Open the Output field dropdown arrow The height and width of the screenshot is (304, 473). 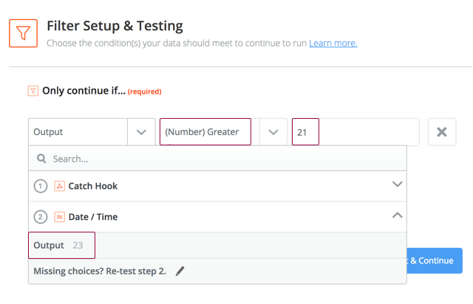pyautogui.click(x=141, y=132)
